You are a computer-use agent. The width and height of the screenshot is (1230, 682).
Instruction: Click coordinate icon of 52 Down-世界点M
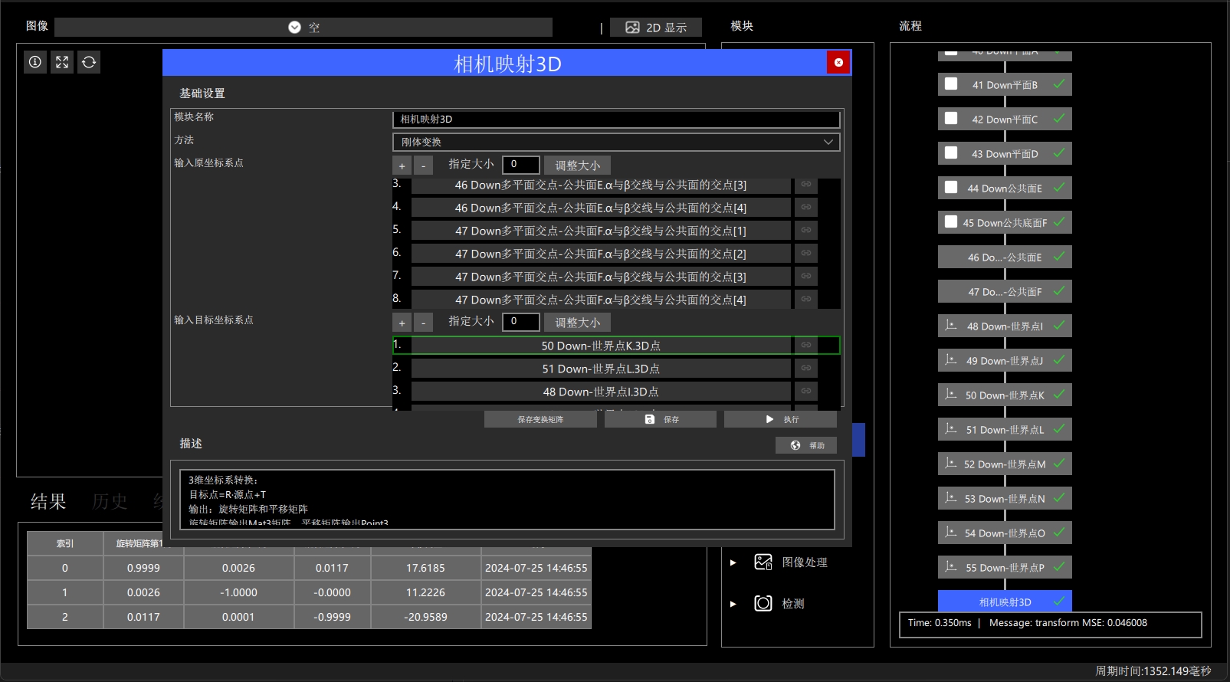tap(951, 464)
